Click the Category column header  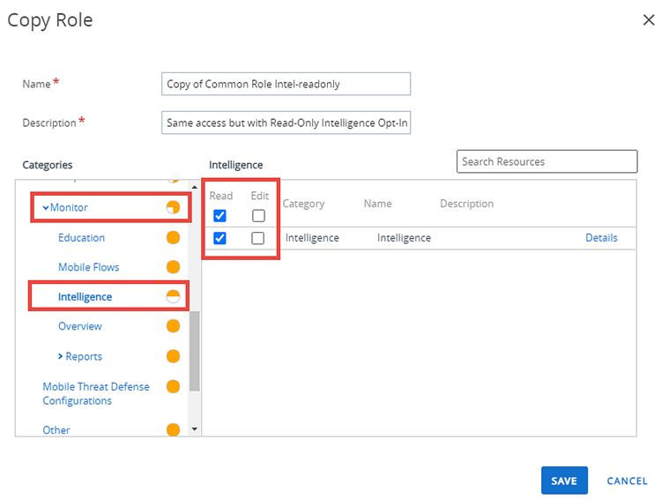point(303,204)
